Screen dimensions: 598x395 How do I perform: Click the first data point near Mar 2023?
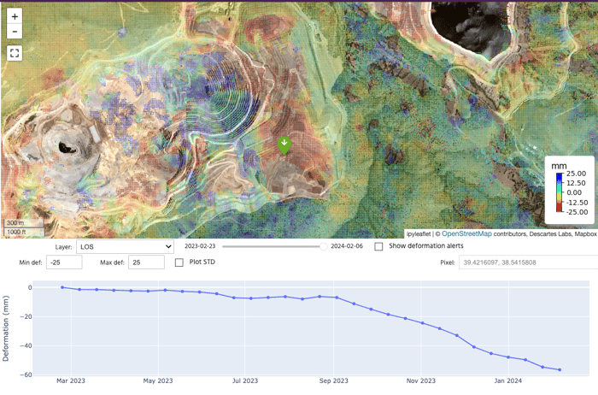coord(62,287)
